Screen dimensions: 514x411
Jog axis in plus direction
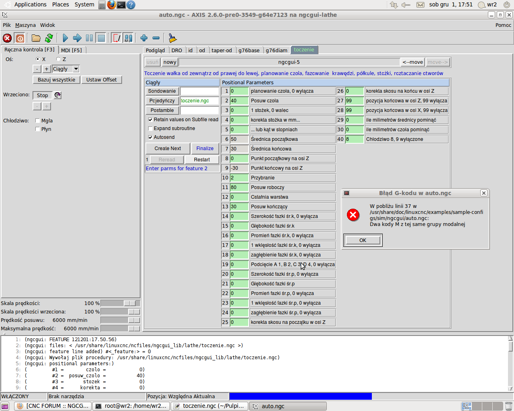47,69
